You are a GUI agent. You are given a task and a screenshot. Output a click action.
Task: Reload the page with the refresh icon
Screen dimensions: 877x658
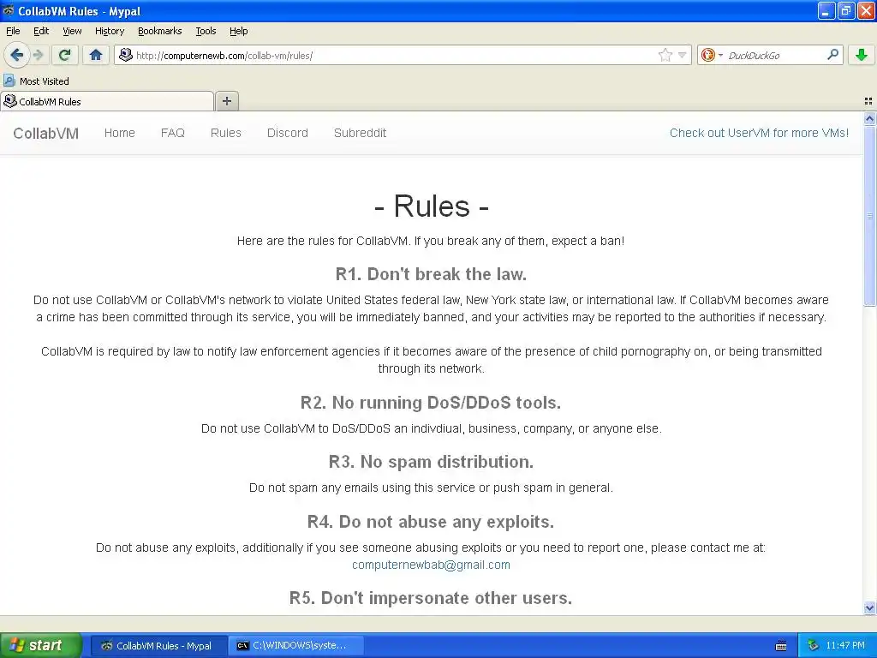click(x=64, y=55)
